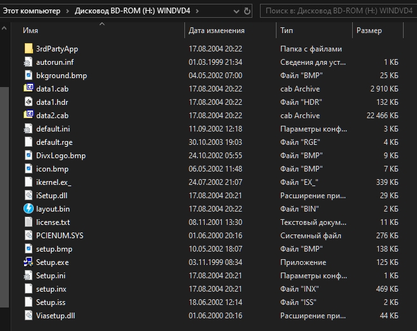Refresh the folder with the reload button

(247, 11)
